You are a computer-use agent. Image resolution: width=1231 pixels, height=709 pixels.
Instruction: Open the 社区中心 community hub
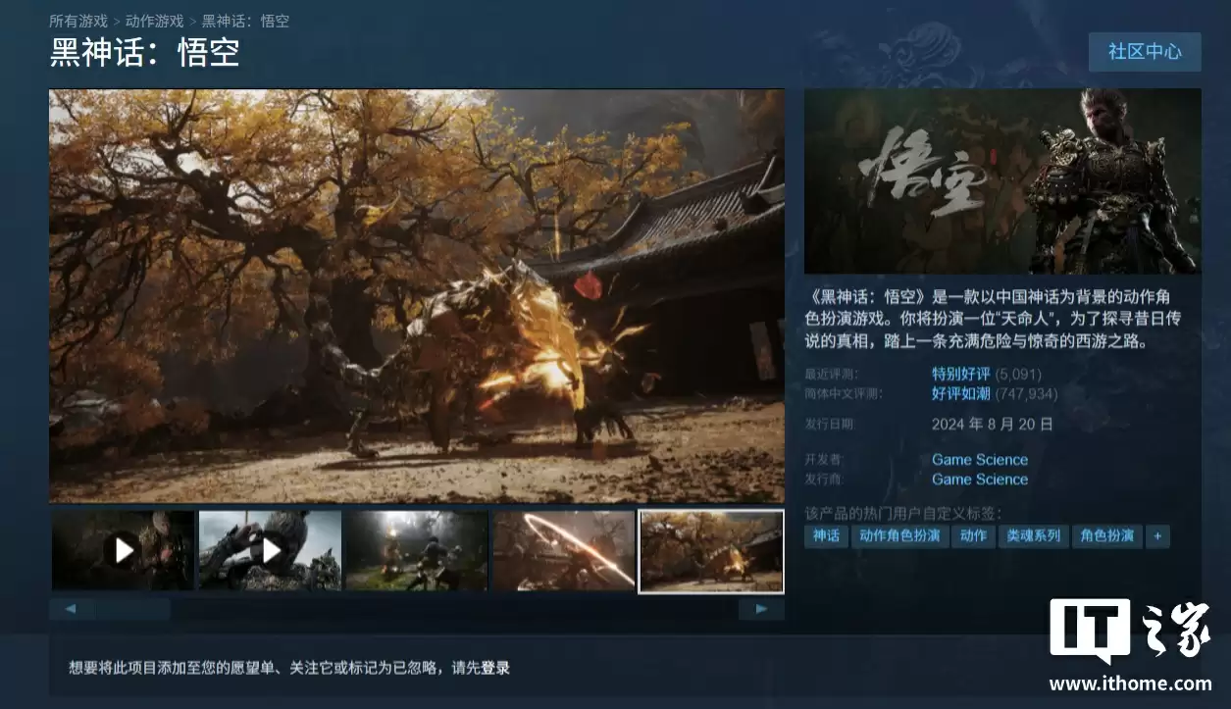coord(1144,52)
